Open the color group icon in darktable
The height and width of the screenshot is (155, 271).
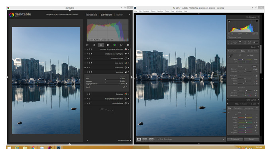pyautogui.click(x=114, y=45)
